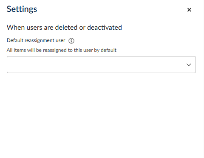Expand the chevron arrow in the reassignment field
Screen dimensions: 204x158
(189, 65)
